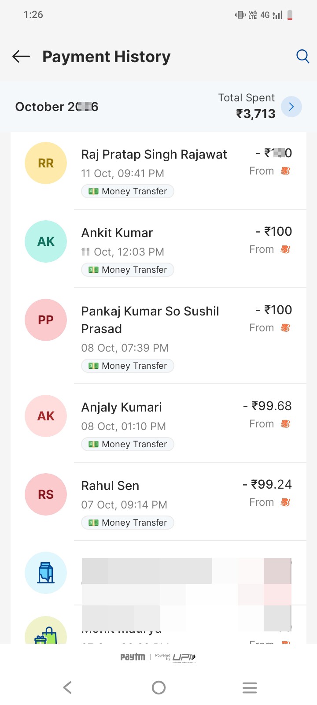
Task: Tap the PP avatar circle
Action: click(x=46, y=320)
